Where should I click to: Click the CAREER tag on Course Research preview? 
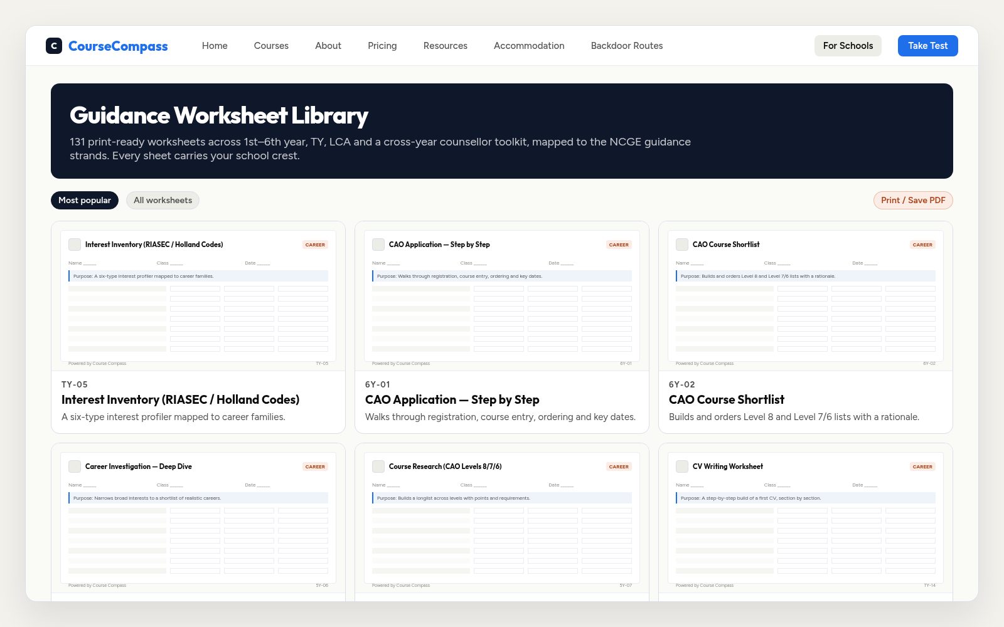[x=619, y=466]
